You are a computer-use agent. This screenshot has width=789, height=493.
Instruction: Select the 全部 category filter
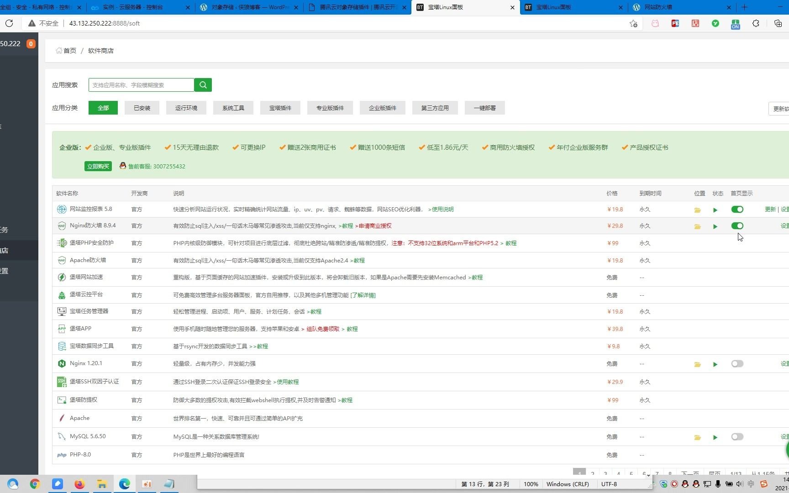103,108
